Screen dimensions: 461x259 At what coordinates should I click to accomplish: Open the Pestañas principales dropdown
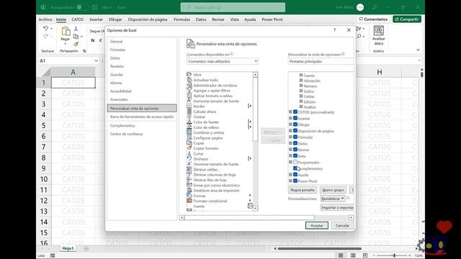(x=321, y=61)
